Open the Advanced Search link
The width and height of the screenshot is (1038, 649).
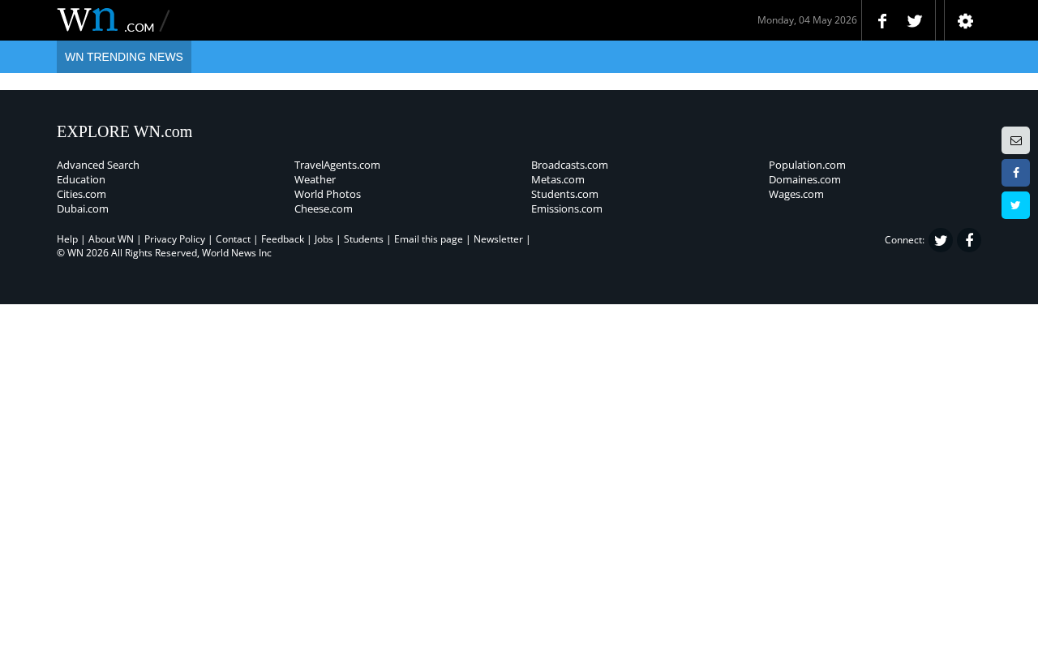[x=98, y=165]
